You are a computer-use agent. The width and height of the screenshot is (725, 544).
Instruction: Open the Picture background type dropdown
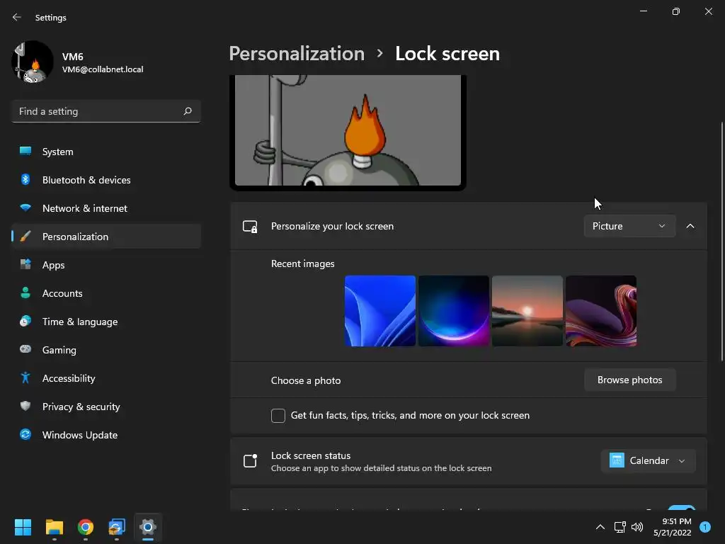coord(629,226)
